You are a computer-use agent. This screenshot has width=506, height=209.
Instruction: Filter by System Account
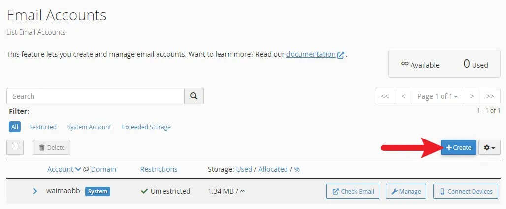89,127
